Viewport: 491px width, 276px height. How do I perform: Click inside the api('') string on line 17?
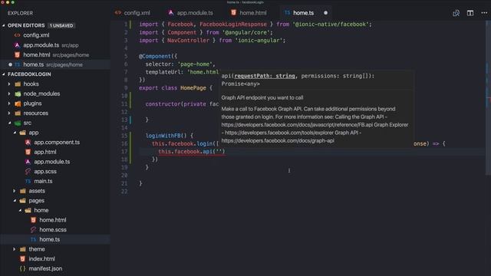pos(219,152)
